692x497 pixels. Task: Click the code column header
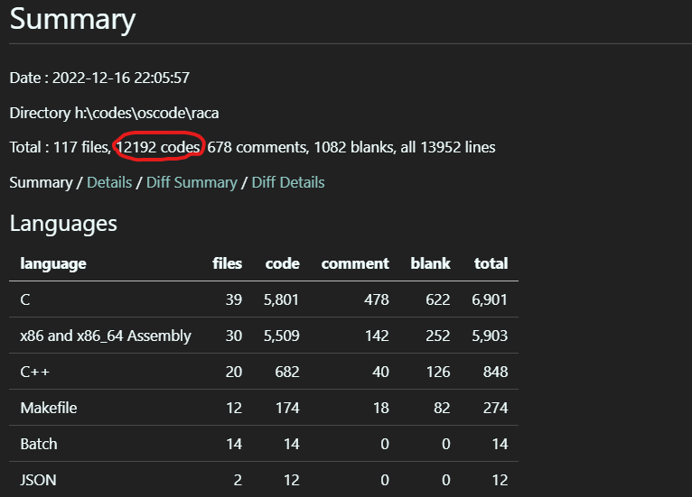tap(283, 263)
